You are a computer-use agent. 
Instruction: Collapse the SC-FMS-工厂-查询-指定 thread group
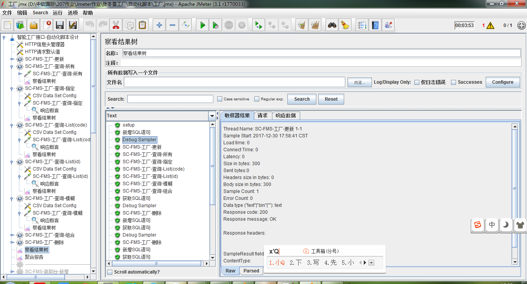12,89
